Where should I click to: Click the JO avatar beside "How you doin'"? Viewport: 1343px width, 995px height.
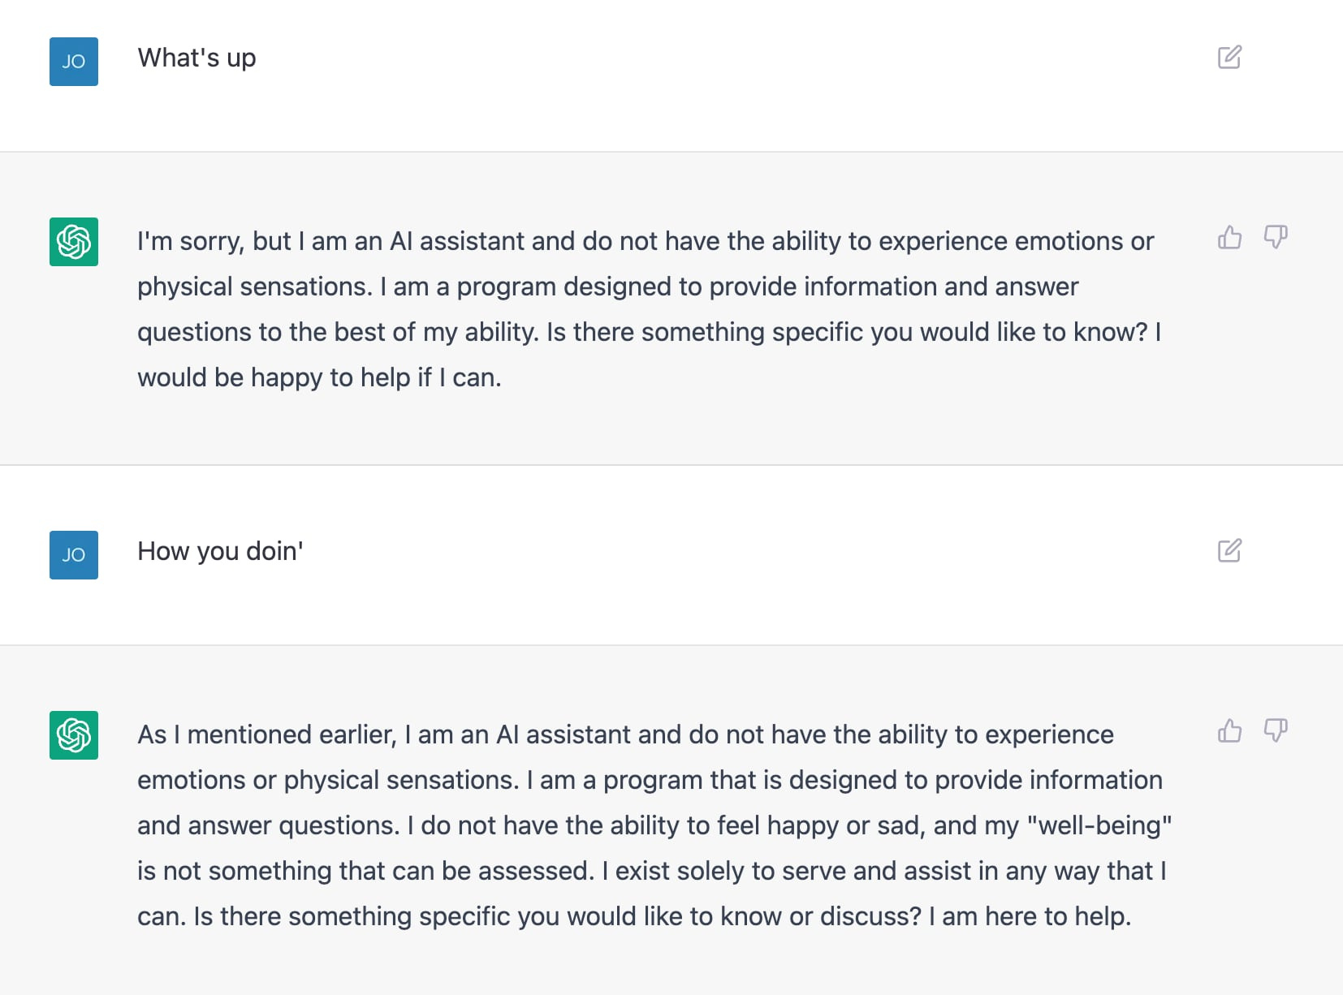point(74,555)
